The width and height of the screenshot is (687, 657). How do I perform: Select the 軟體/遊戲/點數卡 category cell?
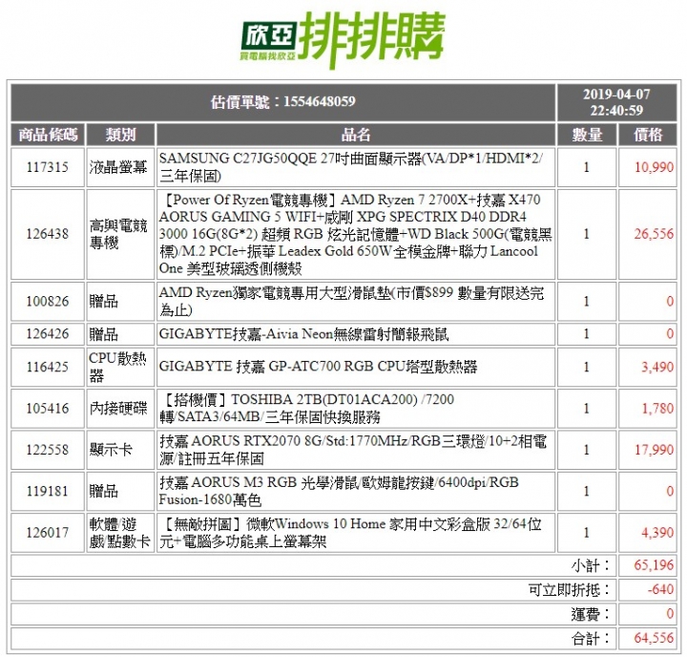(120, 533)
